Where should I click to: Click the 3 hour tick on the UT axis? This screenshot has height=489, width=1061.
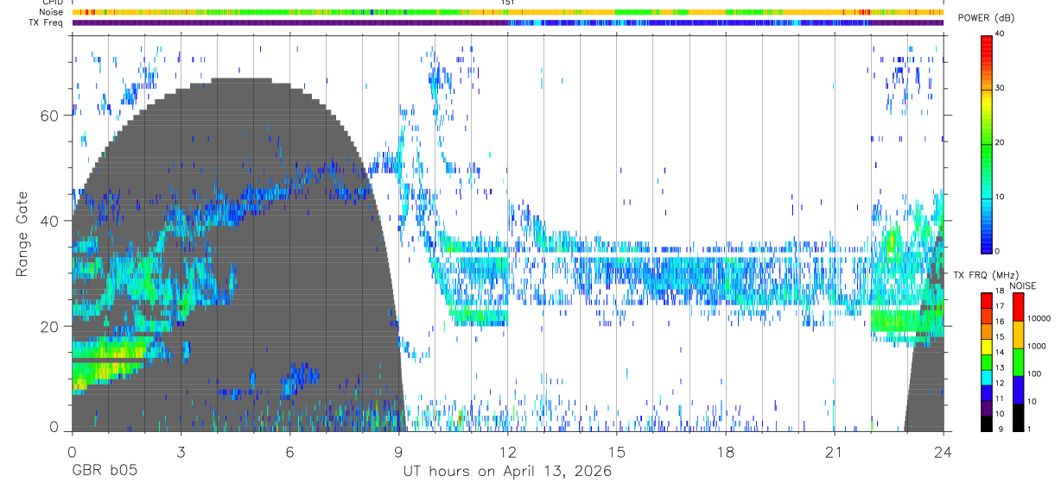pyautogui.click(x=181, y=451)
